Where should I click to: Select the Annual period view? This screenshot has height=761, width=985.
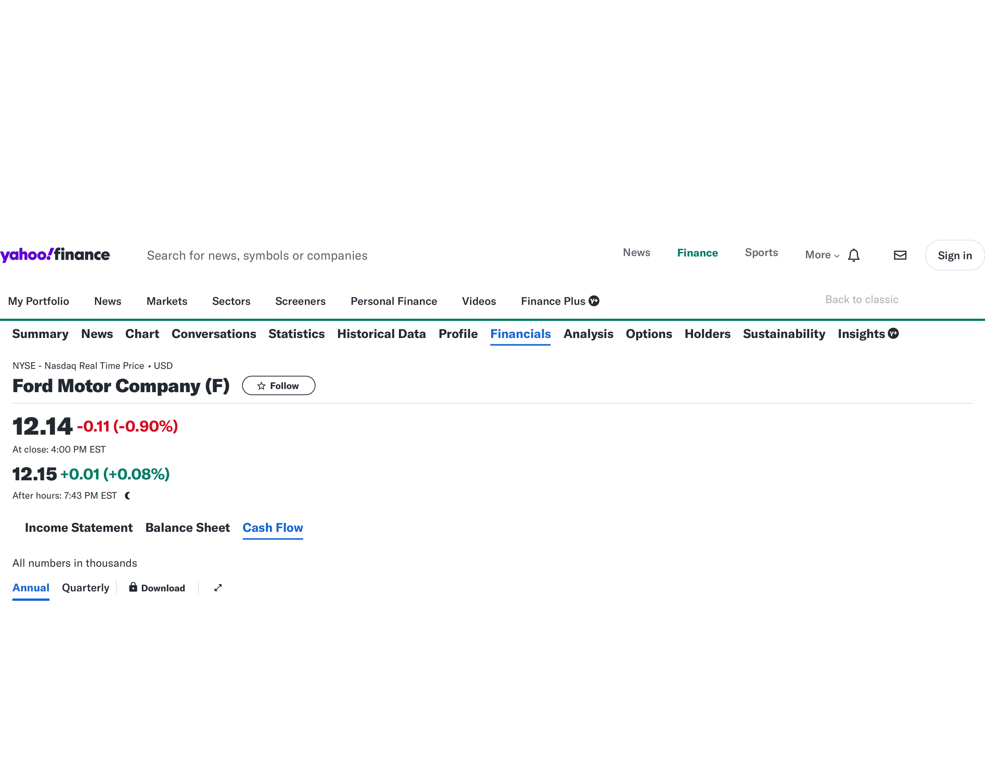(30, 588)
